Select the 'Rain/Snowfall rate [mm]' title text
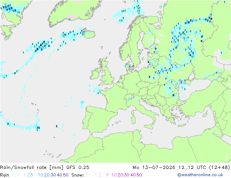The image size is (231, 178). click(32, 167)
